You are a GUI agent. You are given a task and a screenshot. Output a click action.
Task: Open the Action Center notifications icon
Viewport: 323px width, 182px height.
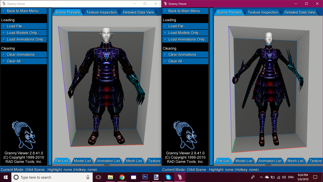[315, 177]
